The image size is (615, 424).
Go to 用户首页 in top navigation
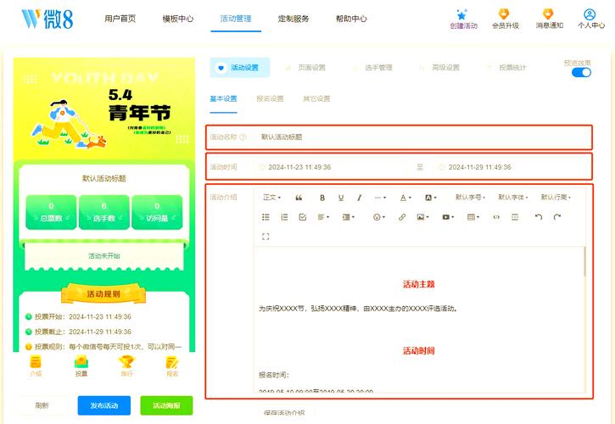[120, 19]
